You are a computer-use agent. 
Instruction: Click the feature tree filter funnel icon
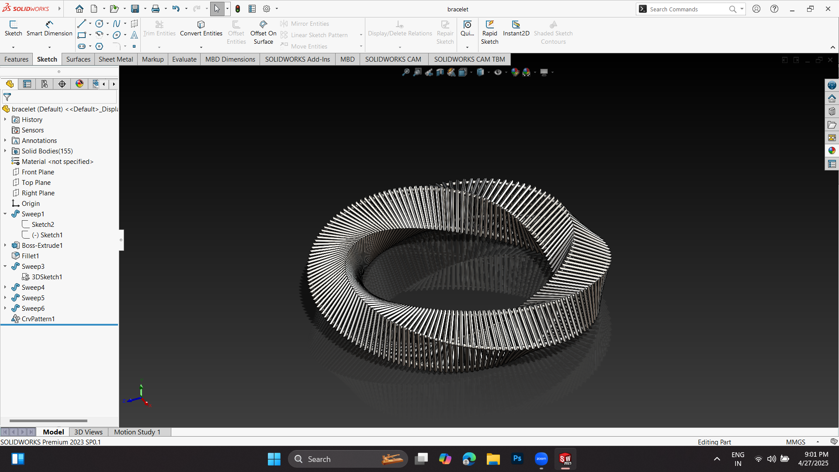[7, 97]
